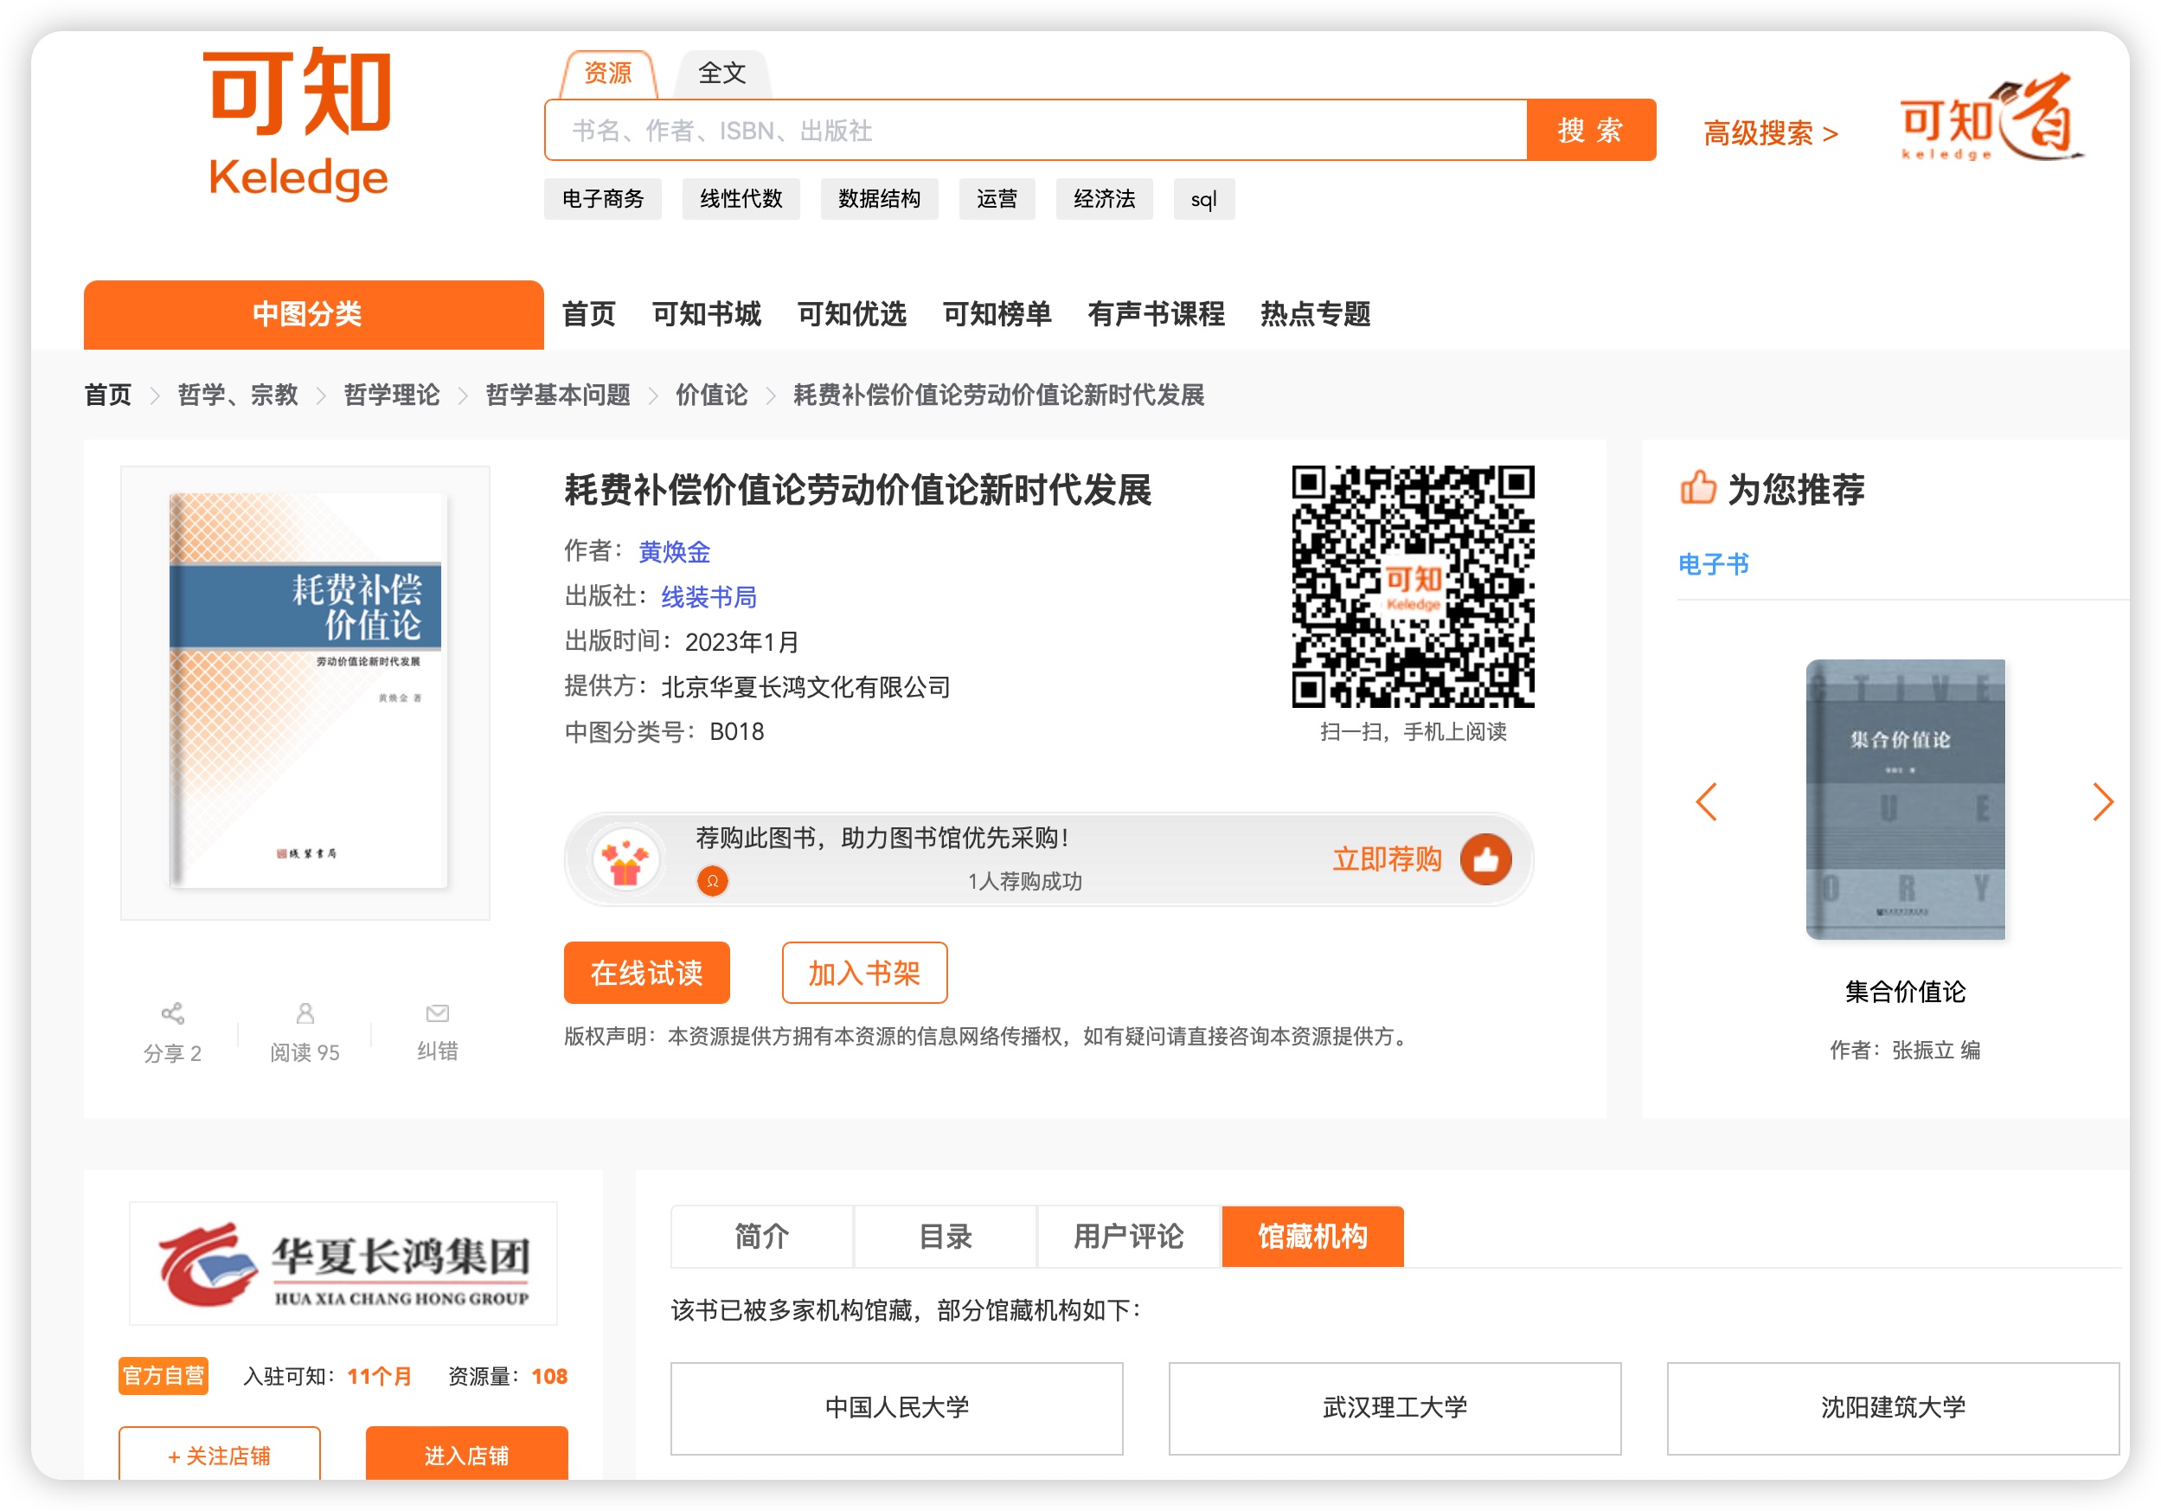This screenshot has height=1511, width=2161.
Task: Click 哲学理论 in the breadcrumb
Action: [x=392, y=395]
